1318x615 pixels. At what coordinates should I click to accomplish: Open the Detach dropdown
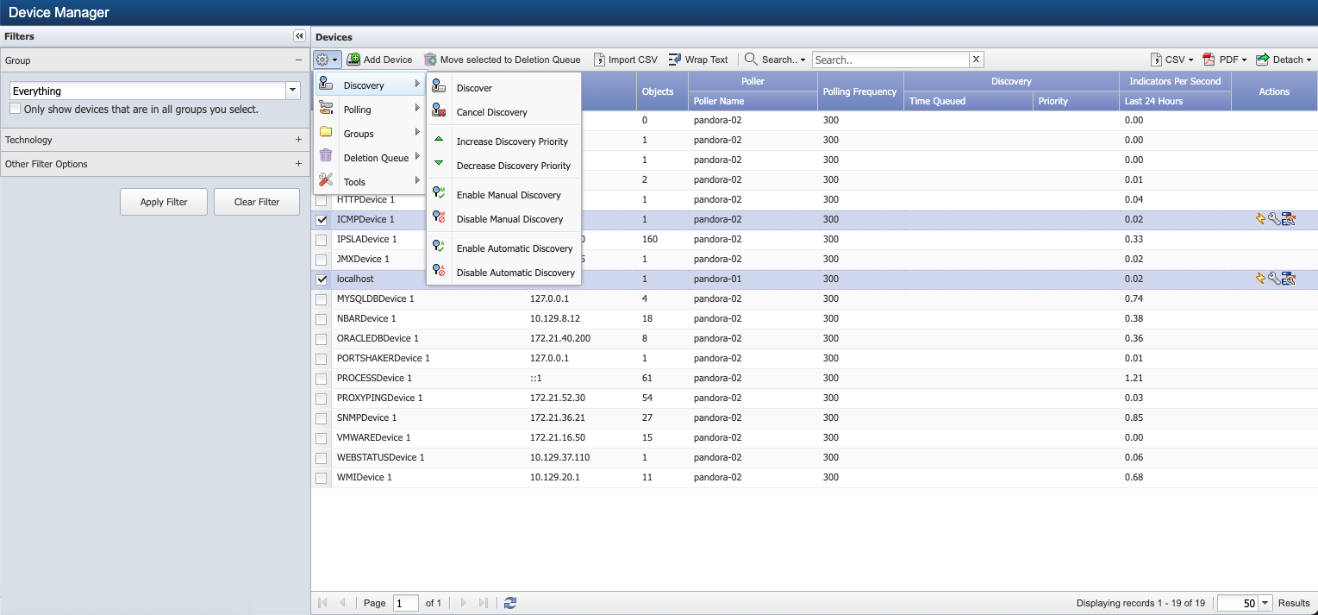coord(1284,60)
